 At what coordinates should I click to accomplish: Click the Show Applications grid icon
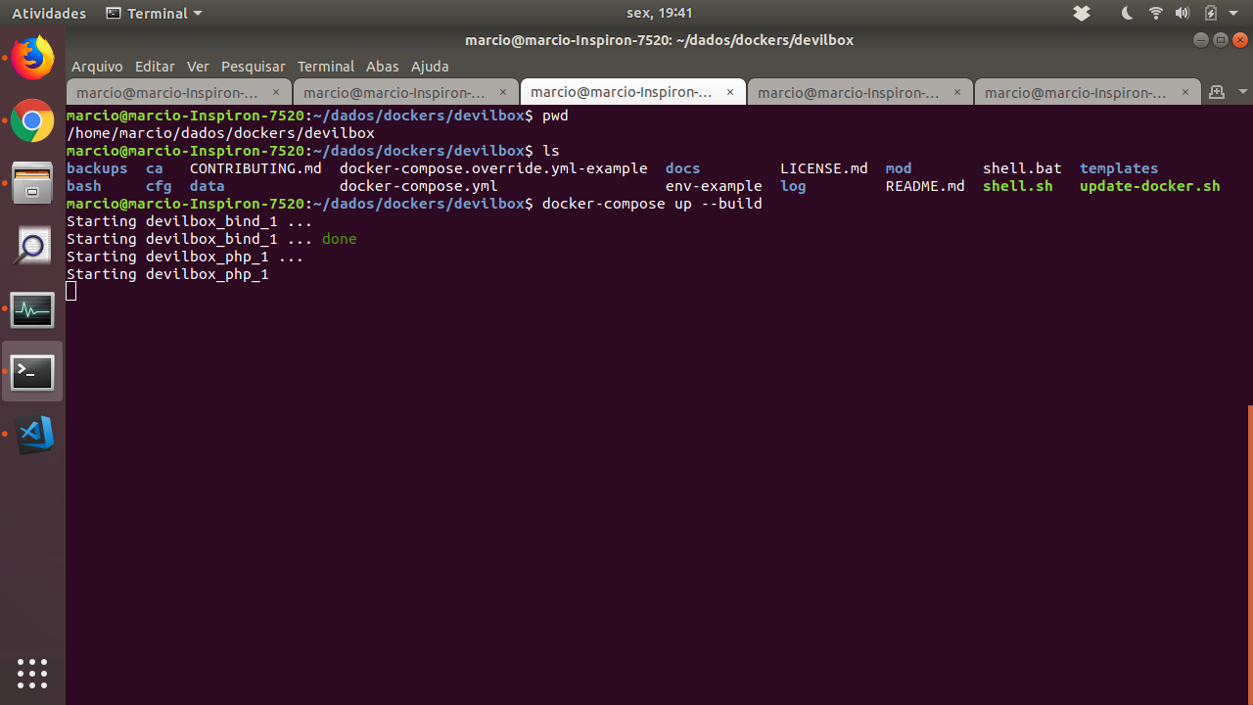coord(32,674)
